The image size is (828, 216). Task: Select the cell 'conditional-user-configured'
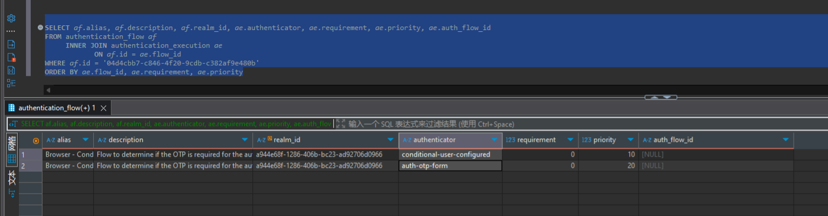451,155
